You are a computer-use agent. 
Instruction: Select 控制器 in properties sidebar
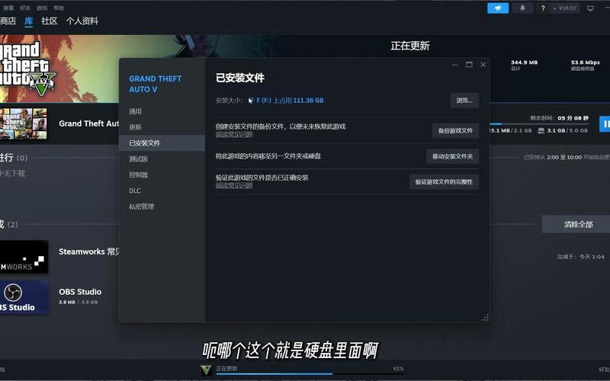[162, 175]
